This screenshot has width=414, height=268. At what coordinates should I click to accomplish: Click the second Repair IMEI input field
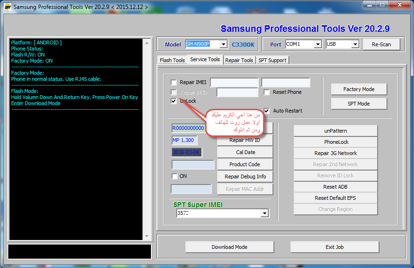point(286,82)
